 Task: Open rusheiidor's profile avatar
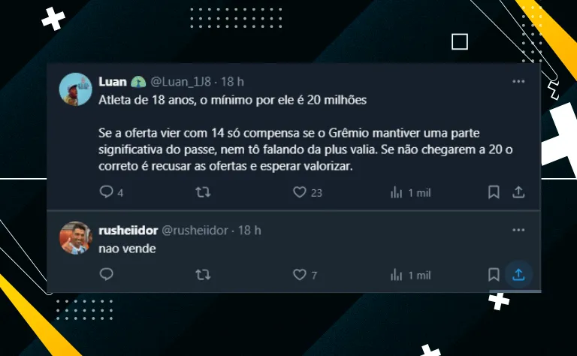[75, 238]
